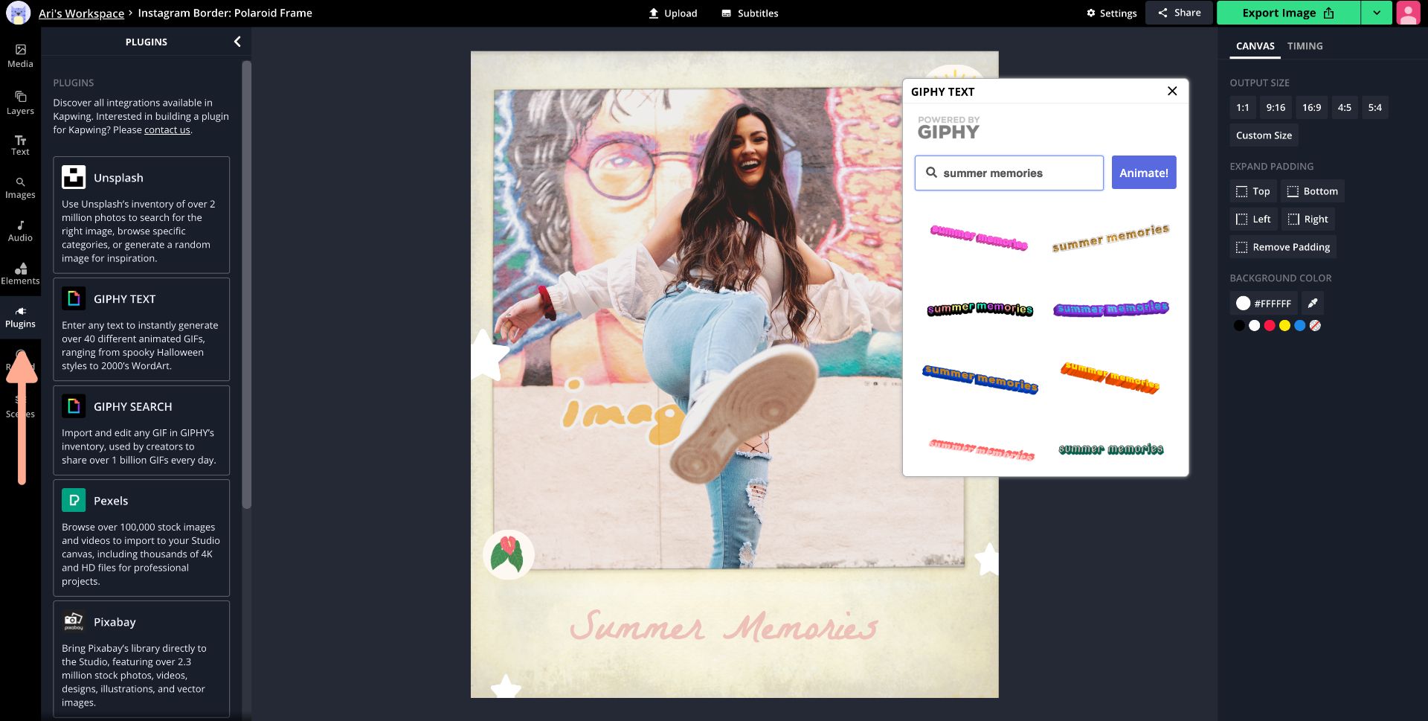This screenshot has height=721, width=1428.
Task: Collapse the Plugins panel with chevron
Action: [x=237, y=42]
